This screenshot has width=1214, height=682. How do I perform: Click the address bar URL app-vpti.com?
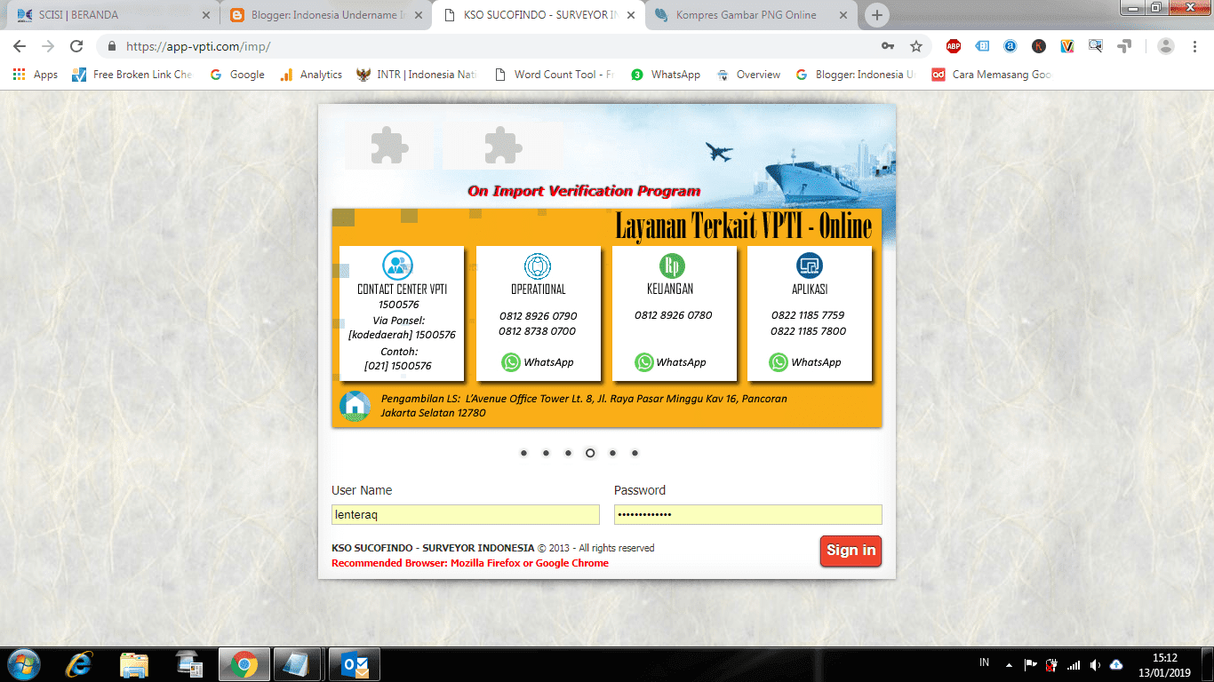pyautogui.click(x=198, y=46)
